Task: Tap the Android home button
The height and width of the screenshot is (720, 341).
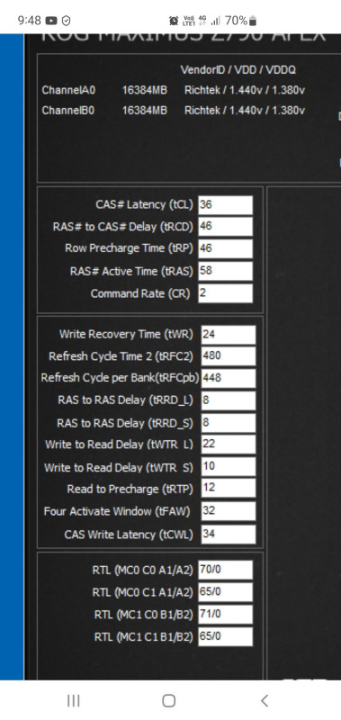Action: pyautogui.click(x=169, y=700)
